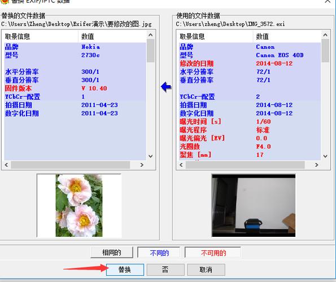Select 聚焦 [mm] 17 row

[x=250, y=155]
